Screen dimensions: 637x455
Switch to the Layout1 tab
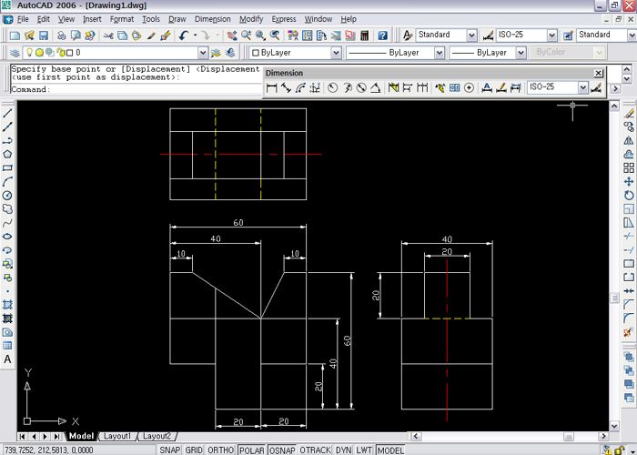pos(117,436)
